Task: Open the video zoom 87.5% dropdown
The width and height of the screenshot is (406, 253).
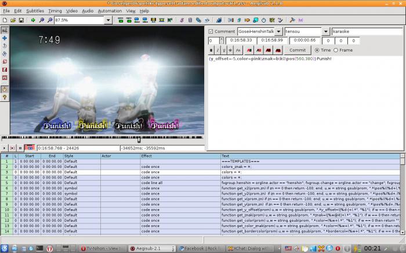Action: (108, 20)
